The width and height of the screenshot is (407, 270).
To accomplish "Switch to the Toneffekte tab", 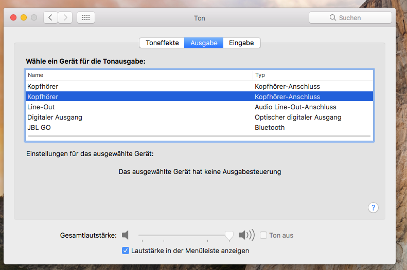I will (162, 43).
